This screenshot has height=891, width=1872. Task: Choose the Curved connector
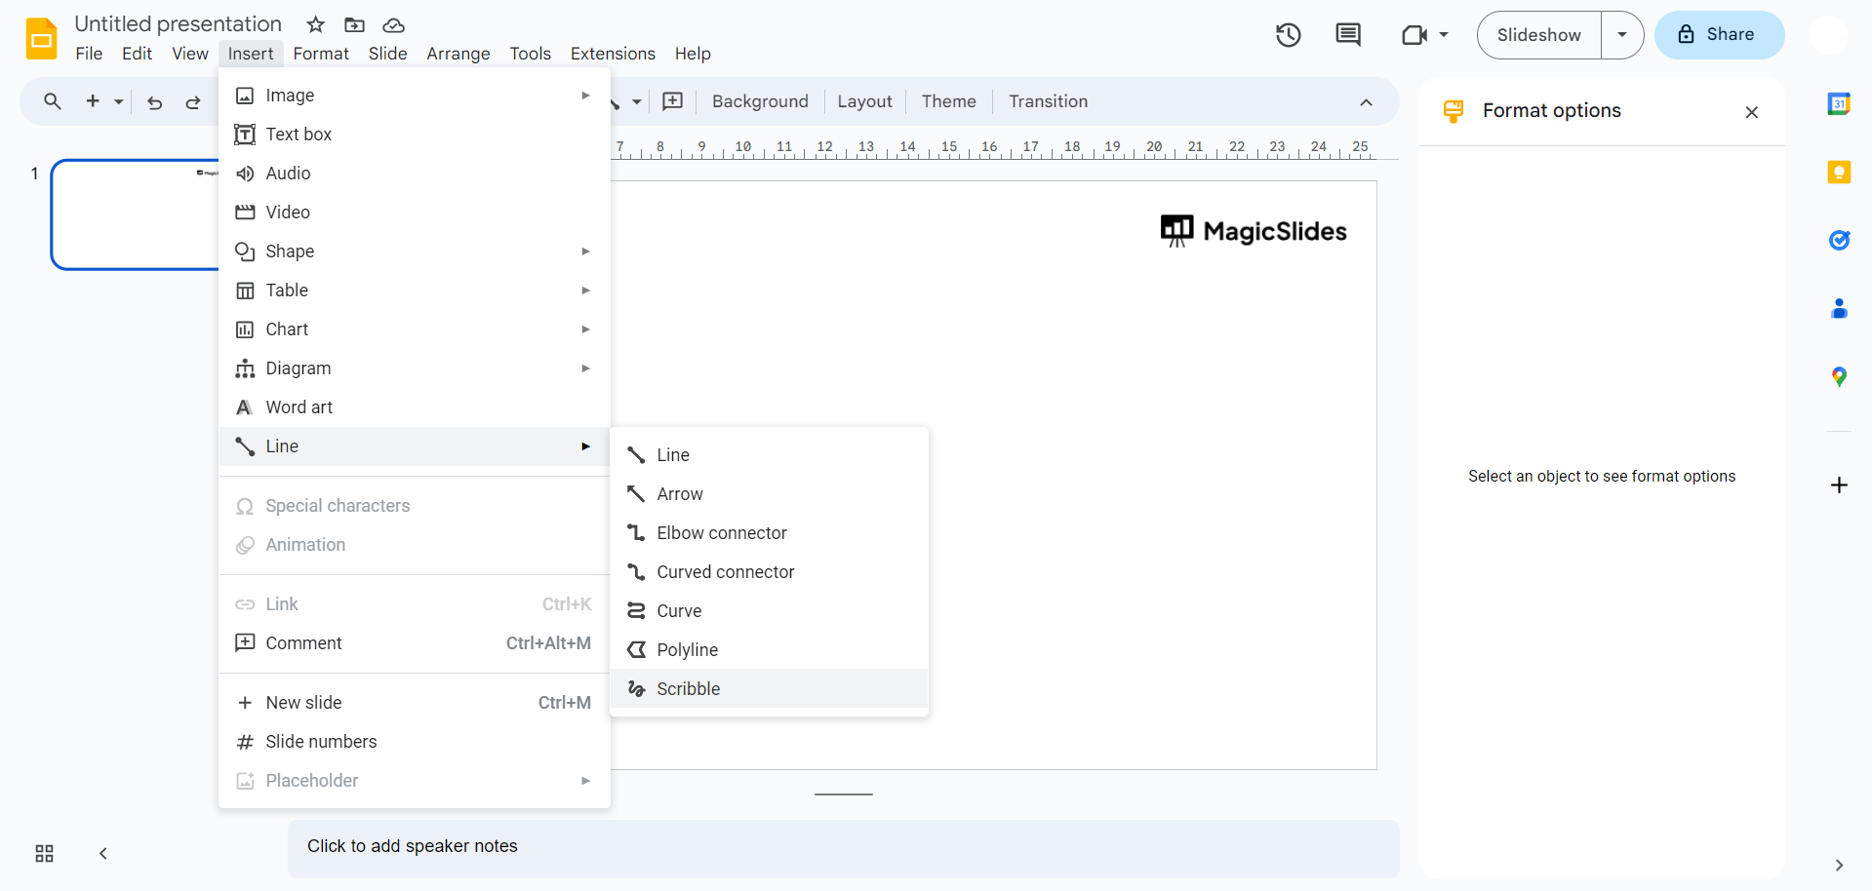click(725, 571)
